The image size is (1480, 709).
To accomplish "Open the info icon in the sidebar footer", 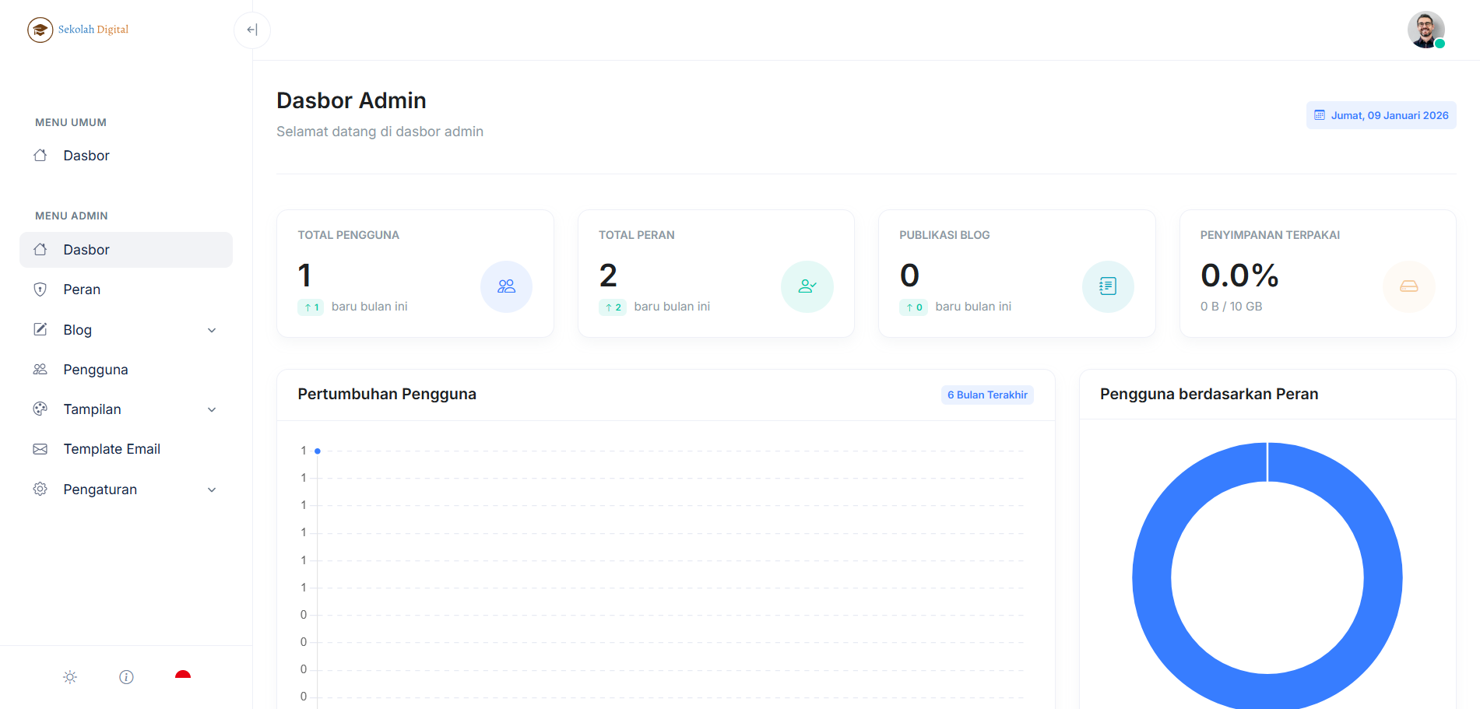I will point(126,677).
